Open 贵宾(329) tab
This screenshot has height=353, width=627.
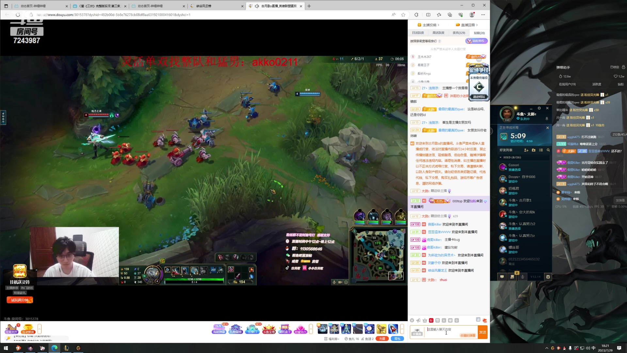pyautogui.click(x=459, y=33)
